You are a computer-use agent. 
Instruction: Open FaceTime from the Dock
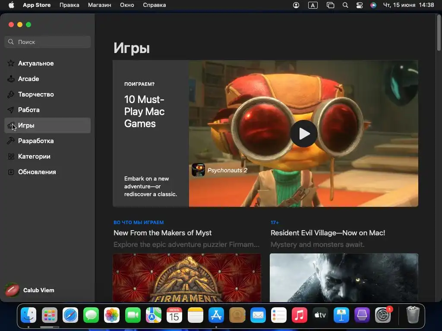coord(133,315)
